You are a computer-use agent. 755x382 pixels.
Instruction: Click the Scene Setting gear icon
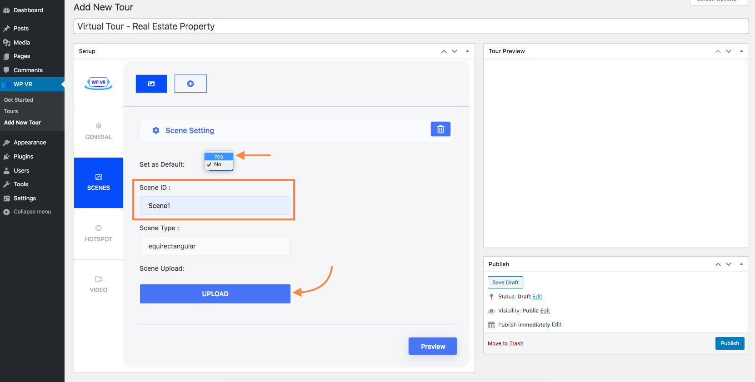156,130
